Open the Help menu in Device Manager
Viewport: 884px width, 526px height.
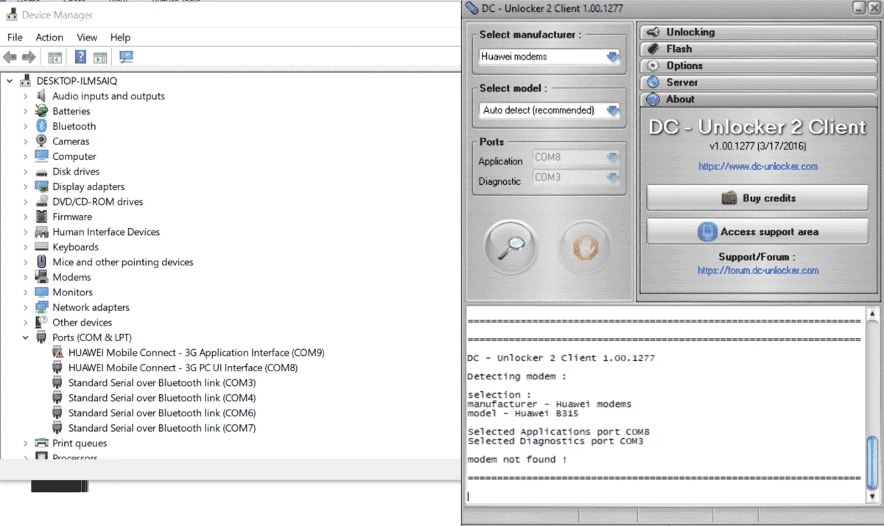click(x=120, y=37)
